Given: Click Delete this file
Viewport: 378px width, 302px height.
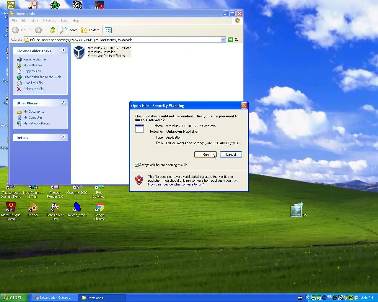Looking at the screenshot, I should (33, 89).
